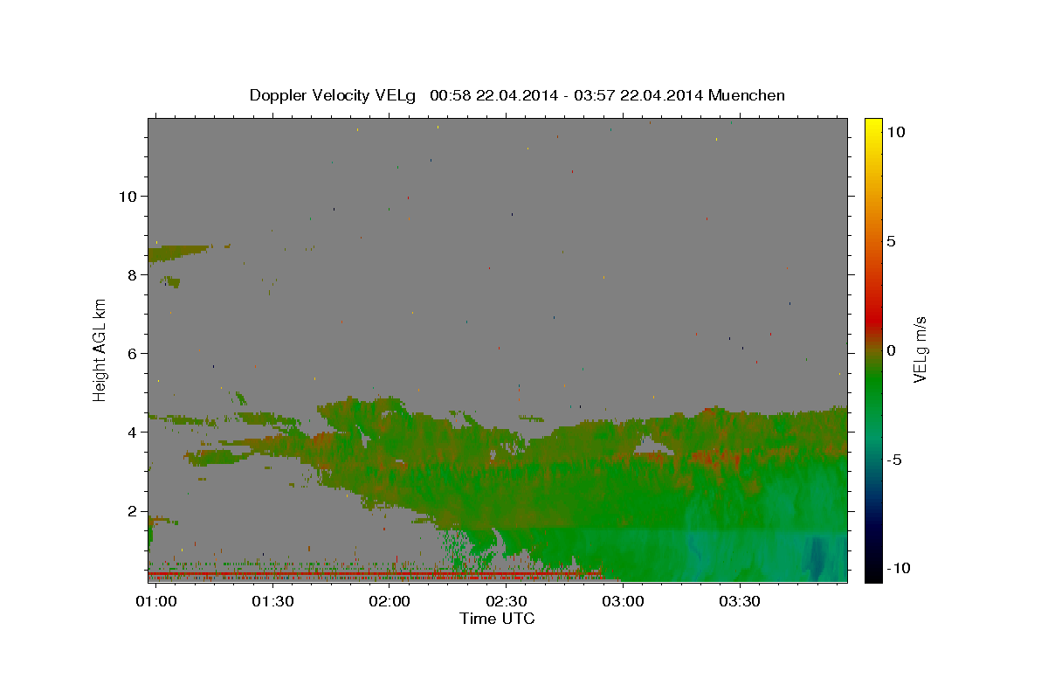Click the end time '03:57 22.04.2014' in title
The height and width of the screenshot is (699, 1048).
pyautogui.click(x=637, y=95)
